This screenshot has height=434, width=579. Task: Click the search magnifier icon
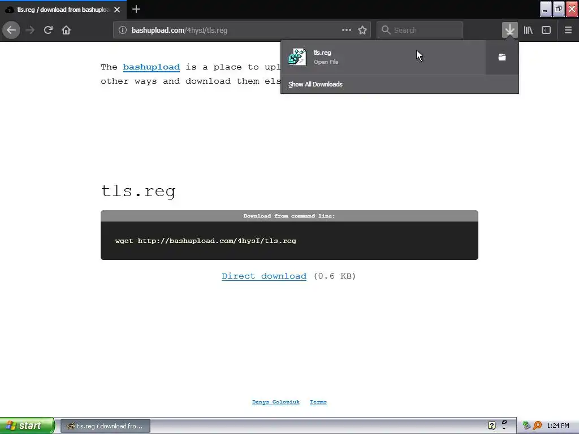pyautogui.click(x=386, y=30)
